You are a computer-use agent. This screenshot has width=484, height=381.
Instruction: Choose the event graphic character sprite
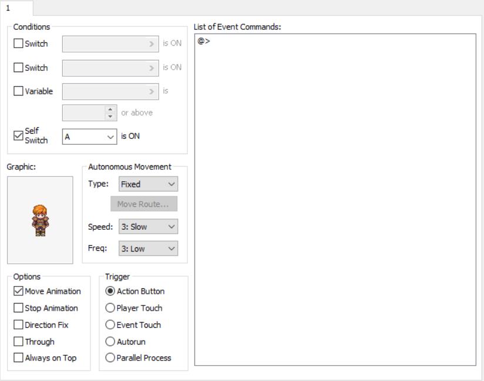(x=40, y=220)
